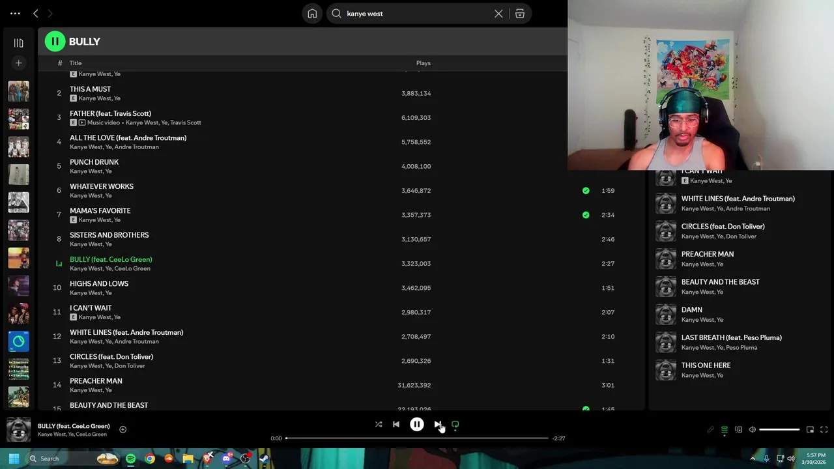Toggle shuffle in the player bar
This screenshot has width=834, height=469.
coord(379,424)
